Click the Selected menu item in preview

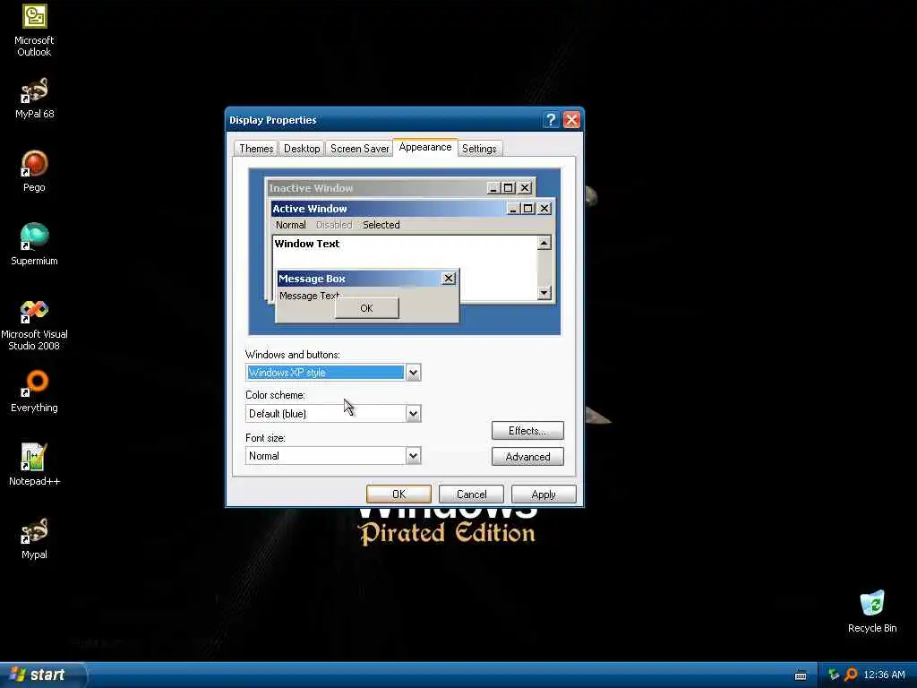(381, 225)
